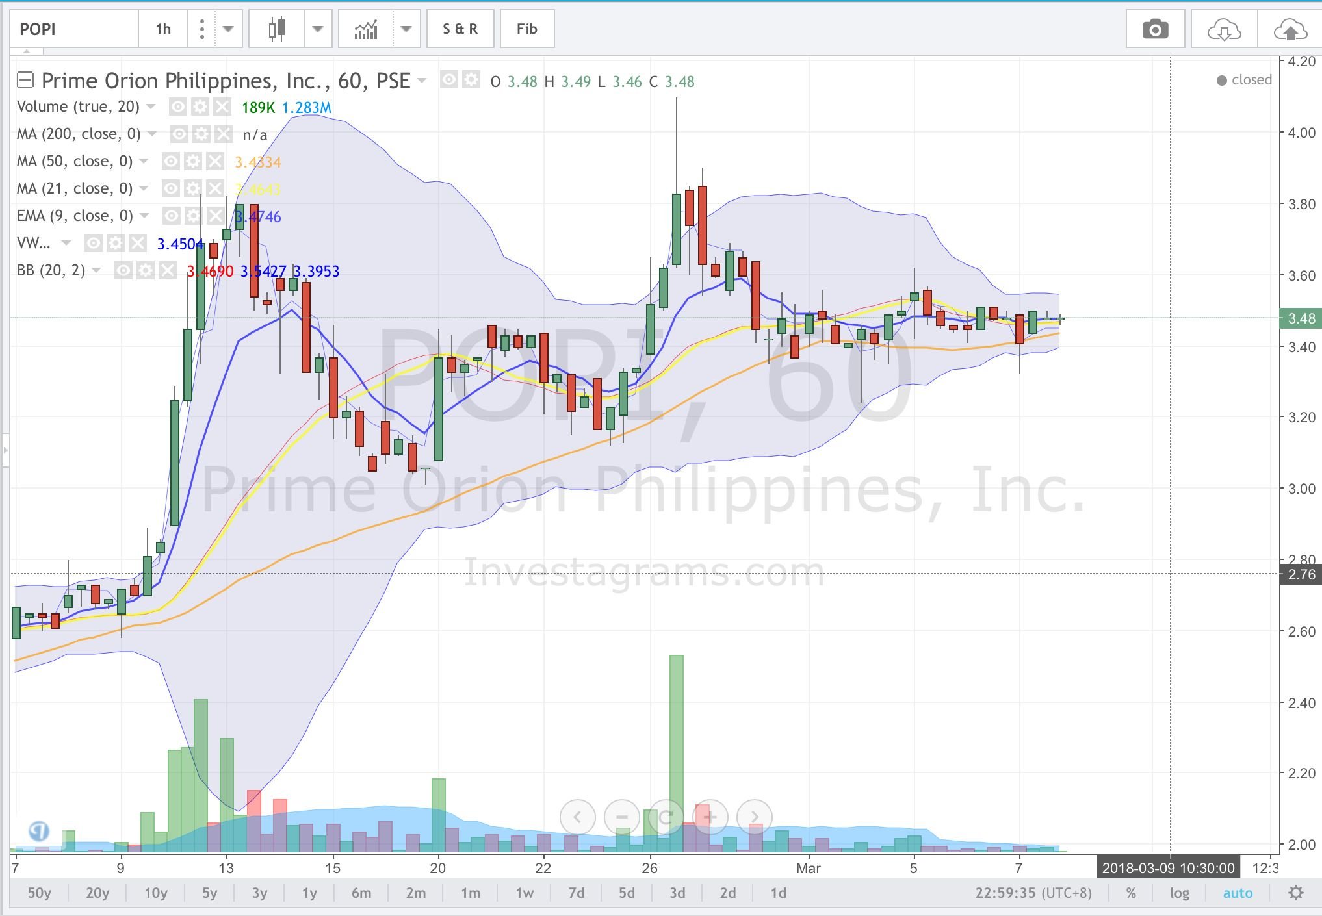Open settings gear for MA 200 indicator

[201, 134]
